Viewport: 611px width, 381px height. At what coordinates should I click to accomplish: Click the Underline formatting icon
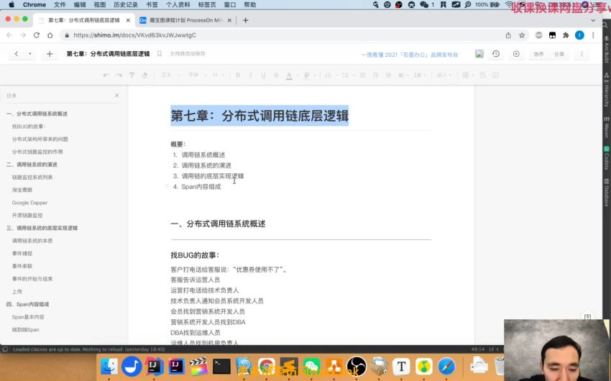click(x=263, y=75)
